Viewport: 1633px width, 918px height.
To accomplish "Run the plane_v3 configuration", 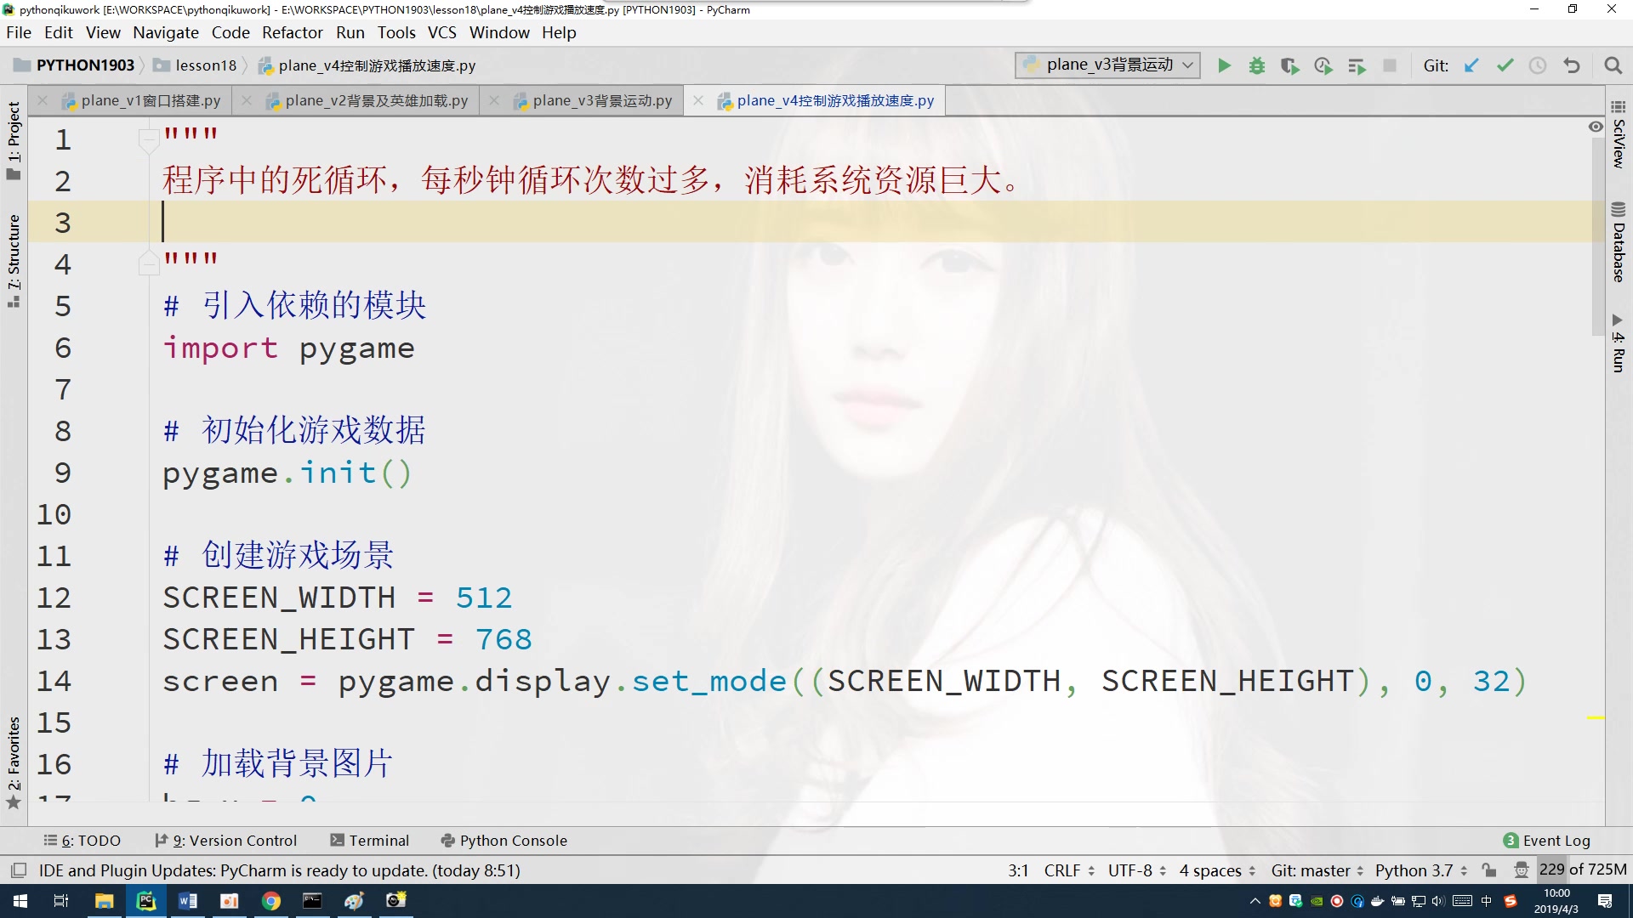I will click(x=1225, y=65).
